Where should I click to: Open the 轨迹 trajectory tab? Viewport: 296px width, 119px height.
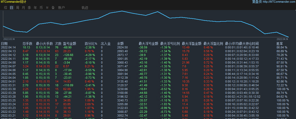coord(85,8)
